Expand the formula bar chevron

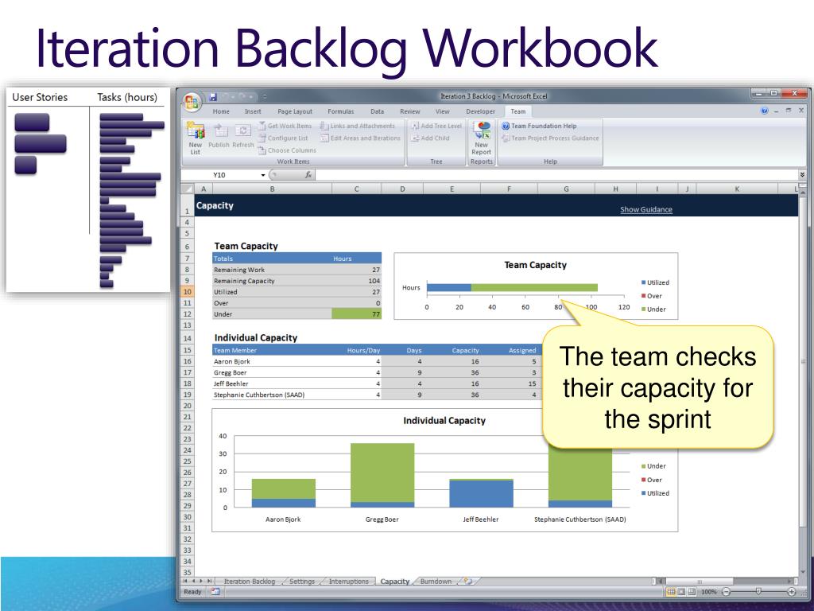(802, 175)
